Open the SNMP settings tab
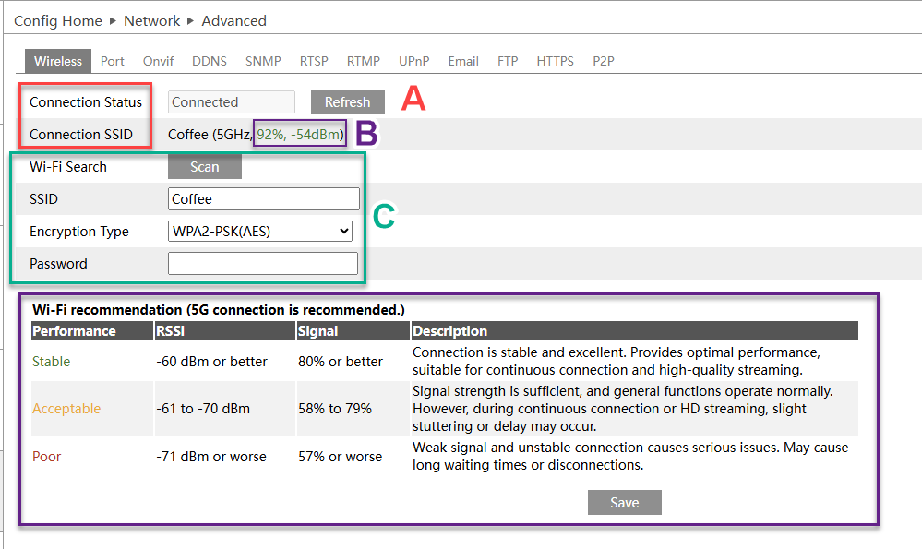The image size is (922, 549). click(263, 61)
